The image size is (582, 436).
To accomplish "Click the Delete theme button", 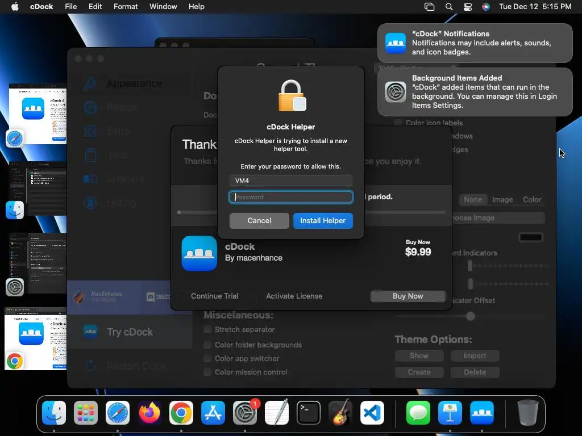I will 475,372.
